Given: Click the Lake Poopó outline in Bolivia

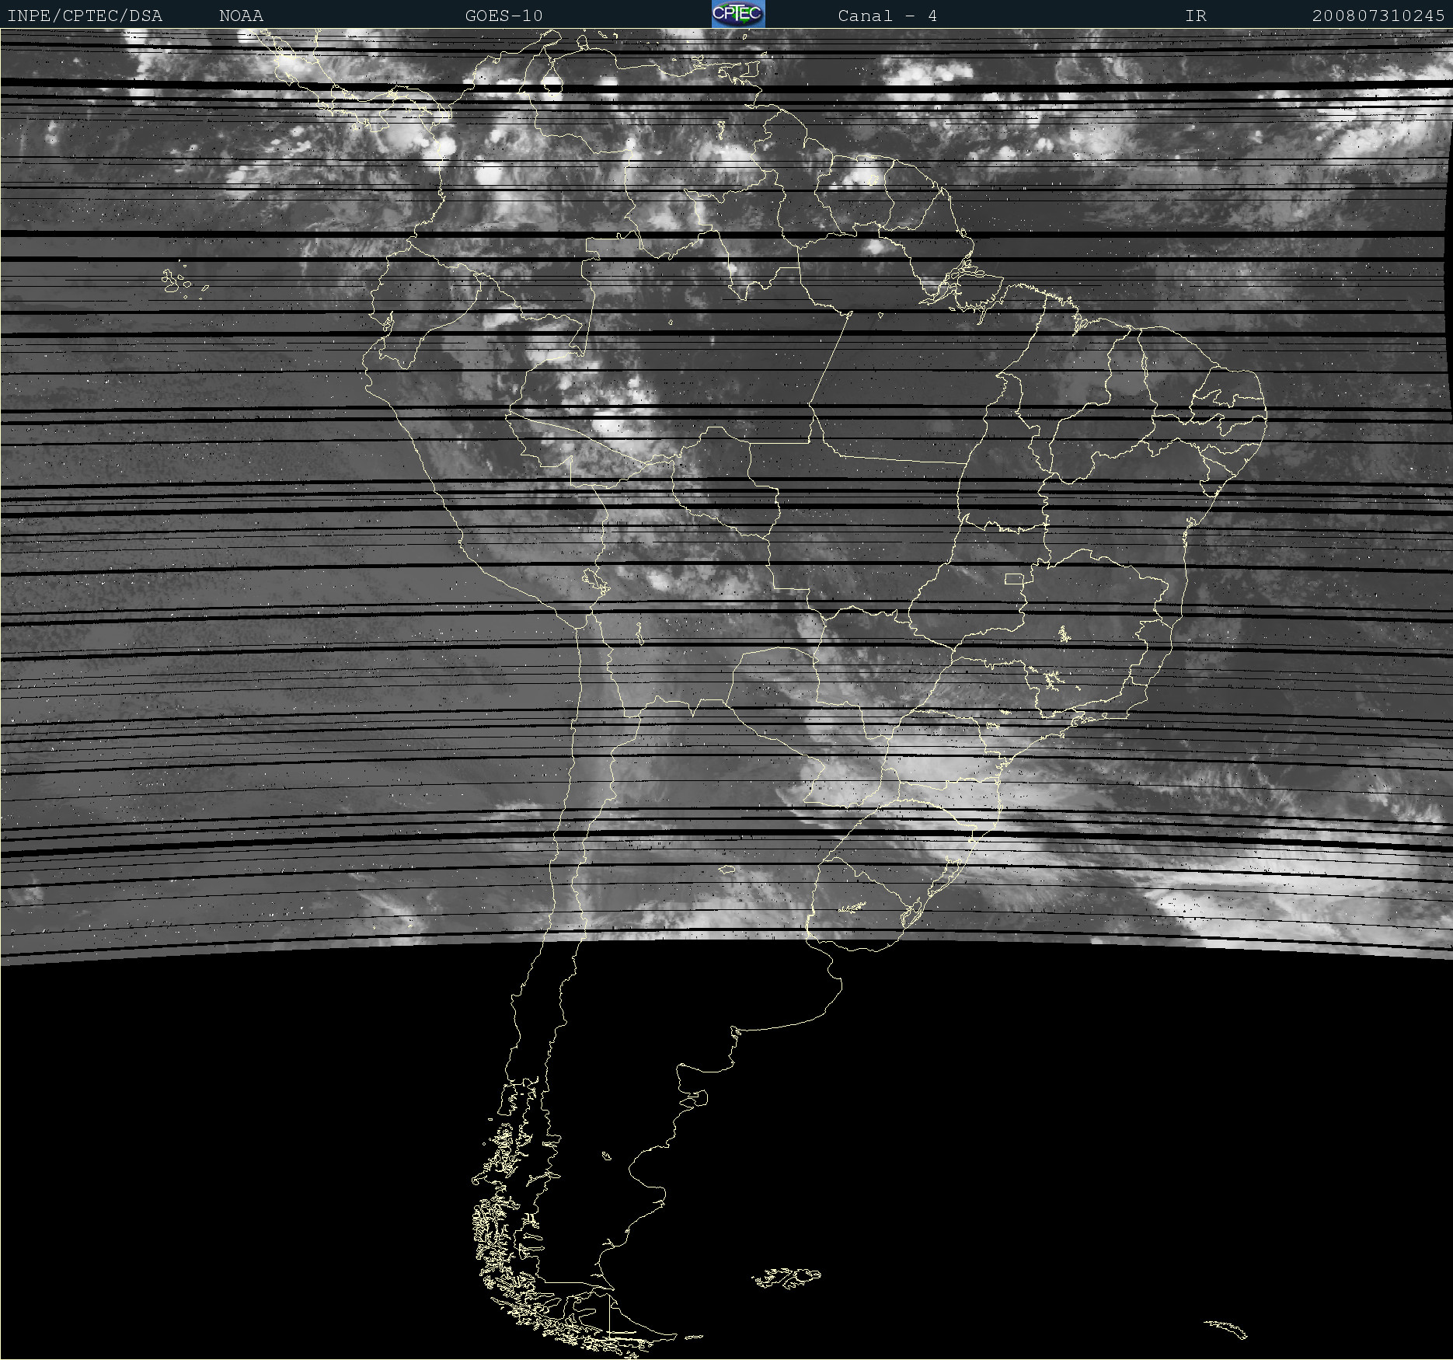Looking at the screenshot, I should 639,633.
